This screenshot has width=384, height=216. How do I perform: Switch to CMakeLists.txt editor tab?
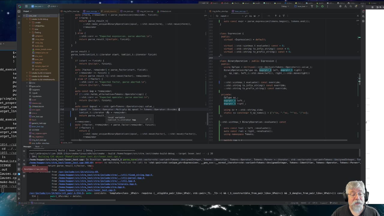[165, 11]
